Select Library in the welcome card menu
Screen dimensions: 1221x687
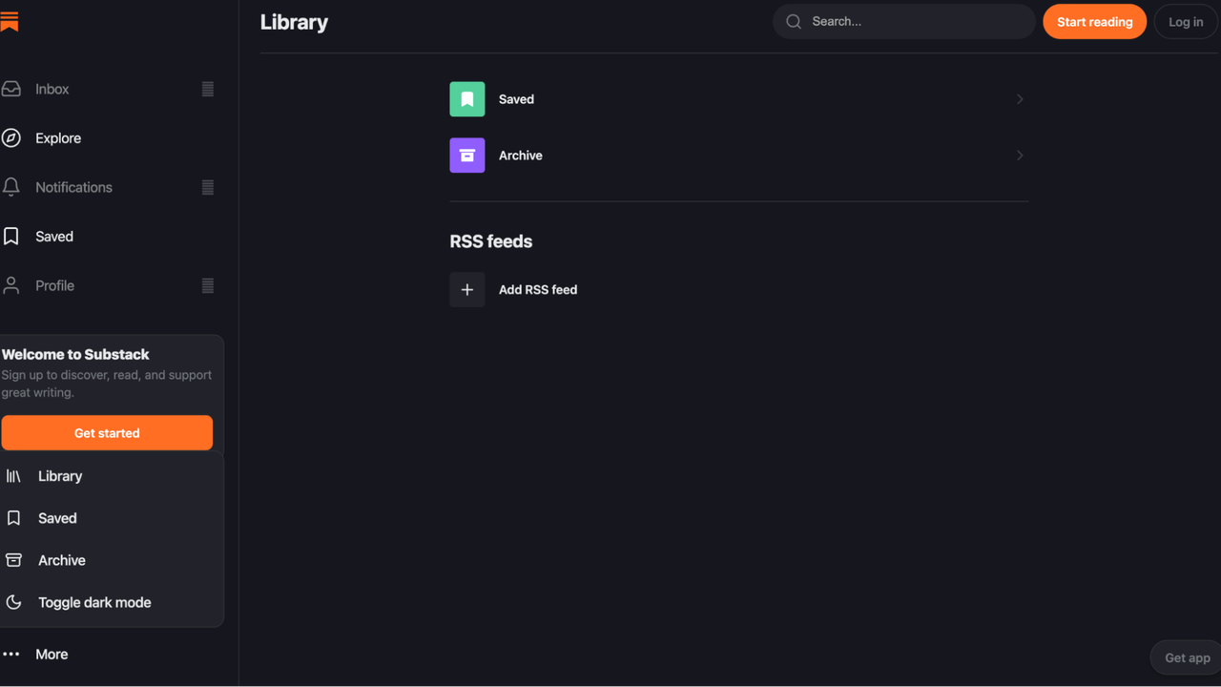(x=59, y=475)
